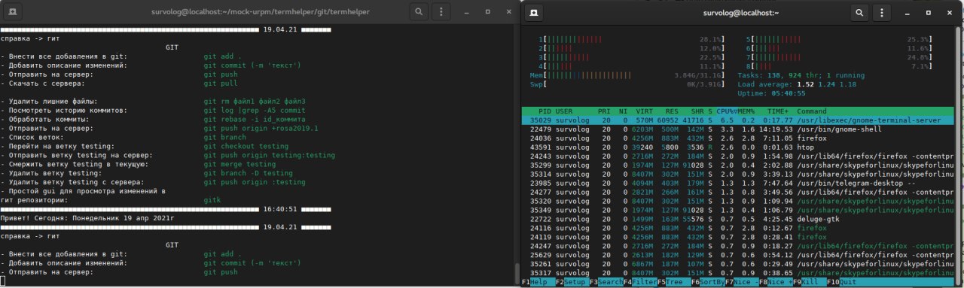Toggle F5 Tree view in htop
Viewport: 964px width, 288px height.
click(x=673, y=282)
